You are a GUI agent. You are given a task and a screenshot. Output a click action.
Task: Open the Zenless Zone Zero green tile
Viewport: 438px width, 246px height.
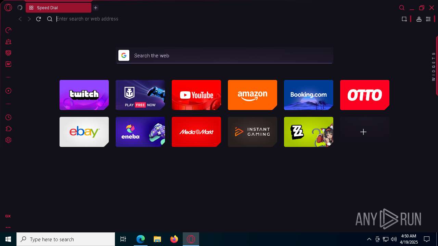point(309,132)
